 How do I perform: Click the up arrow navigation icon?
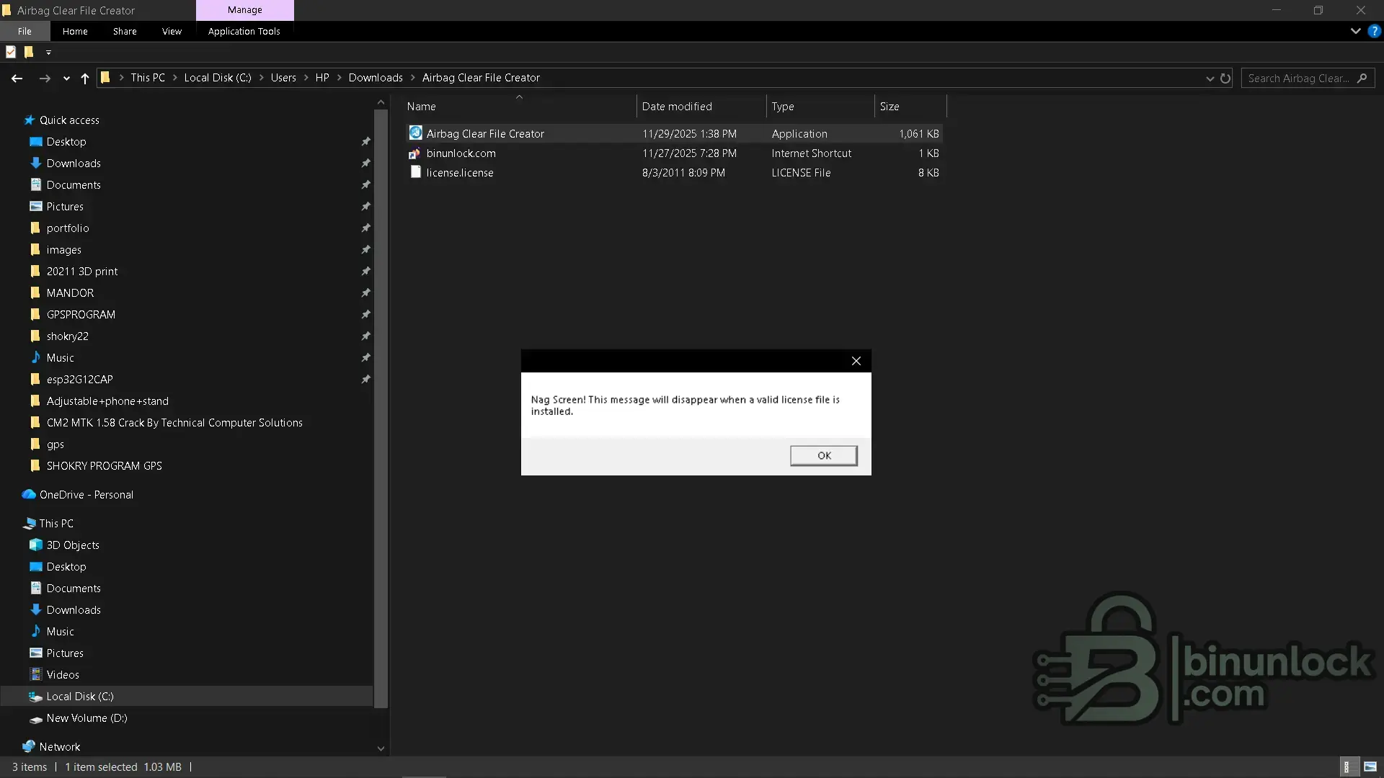[84, 78]
